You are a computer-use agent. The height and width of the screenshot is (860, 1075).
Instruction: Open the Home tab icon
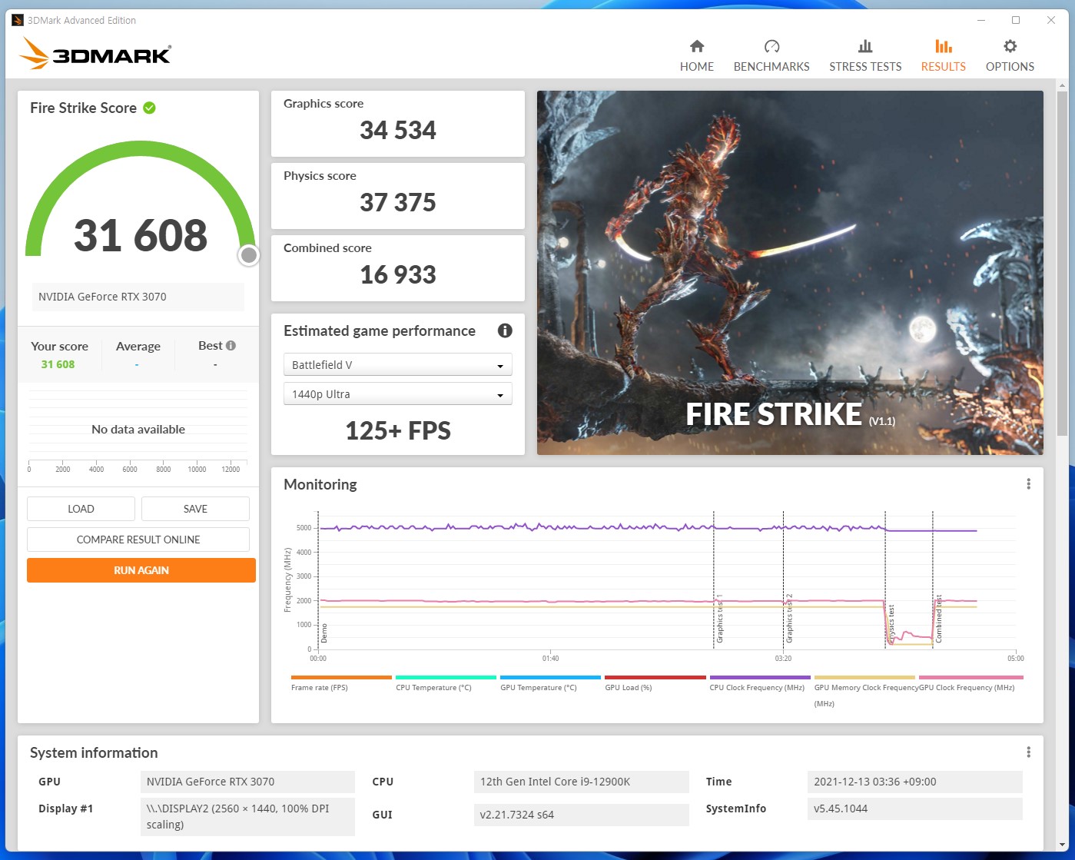[x=697, y=46]
